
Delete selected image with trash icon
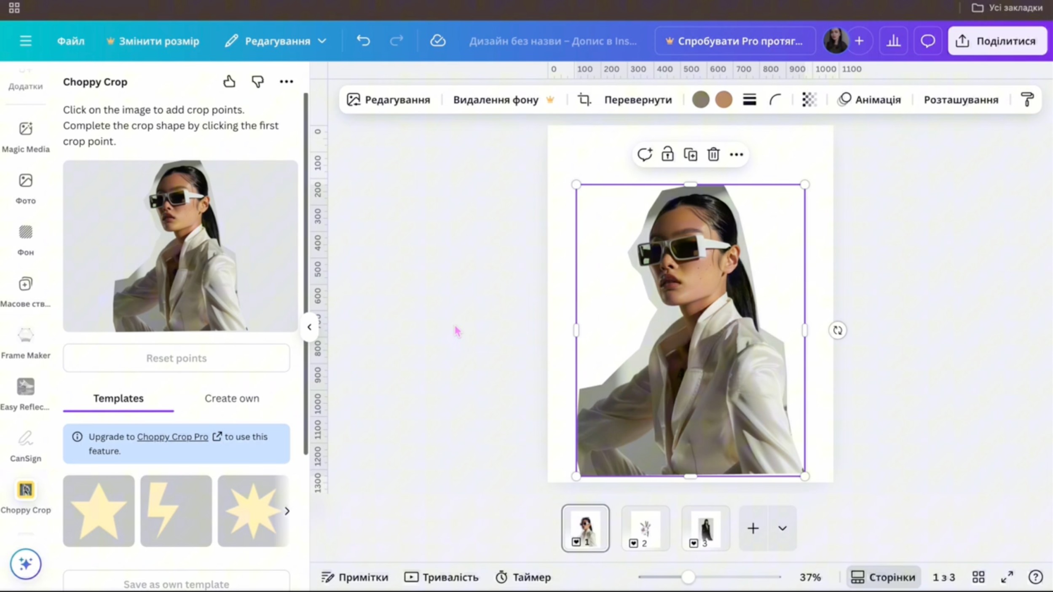coord(713,155)
